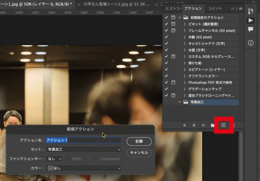The height and width of the screenshot is (181, 260).
Task: Open the Comments speech bubble icon
Action: click(x=251, y=30)
